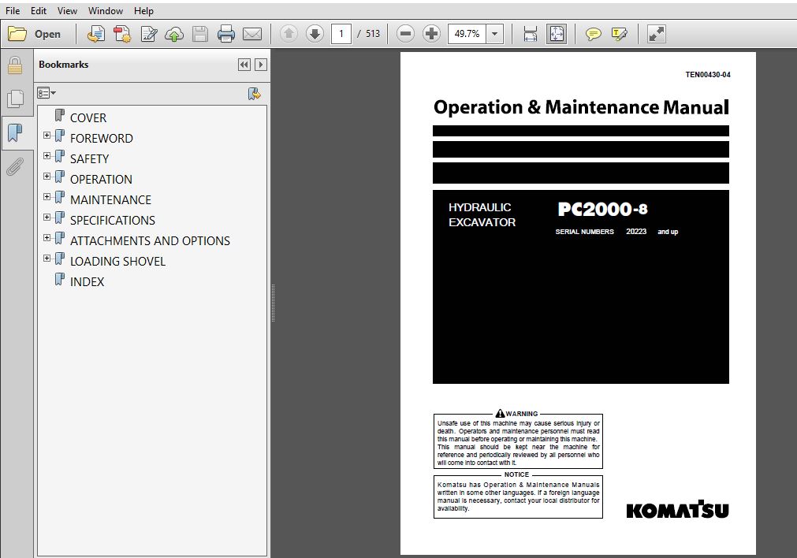Viewport: 797px width, 558px height.
Task: Open the Help menu
Action: [143, 11]
